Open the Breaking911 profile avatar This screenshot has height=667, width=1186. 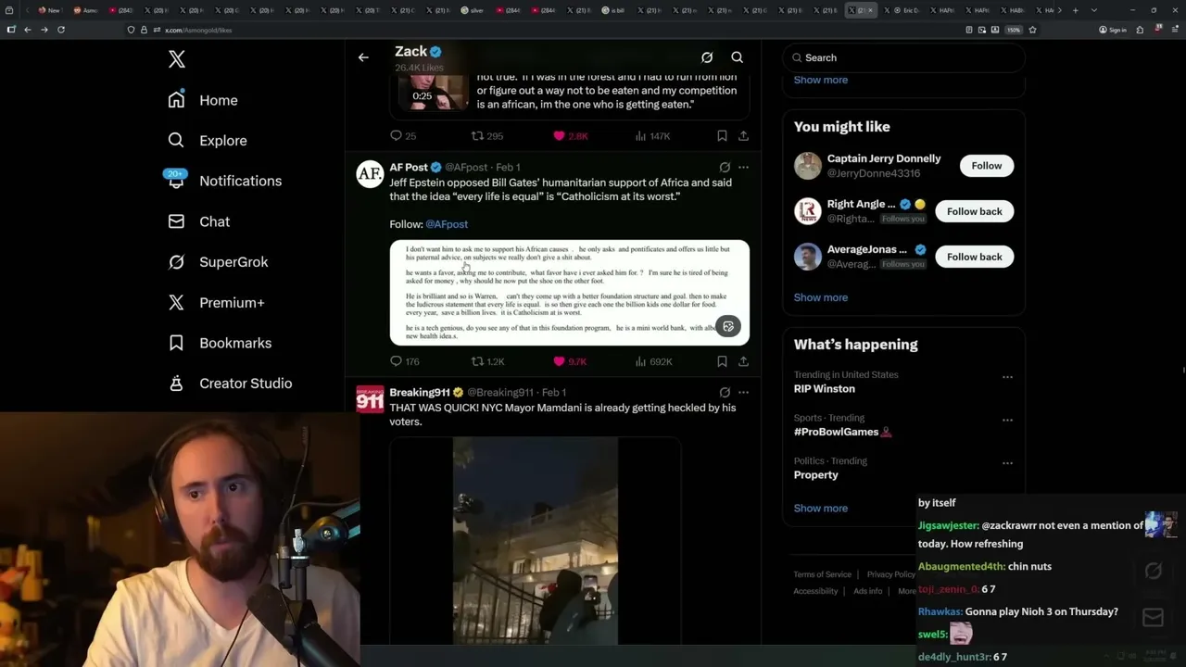pos(370,398)
